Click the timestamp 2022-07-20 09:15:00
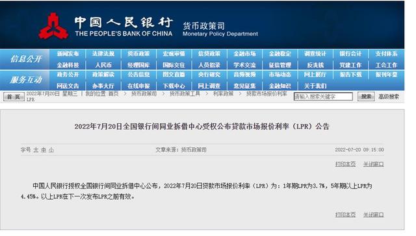The image size is (416, 236). [359, 150]
